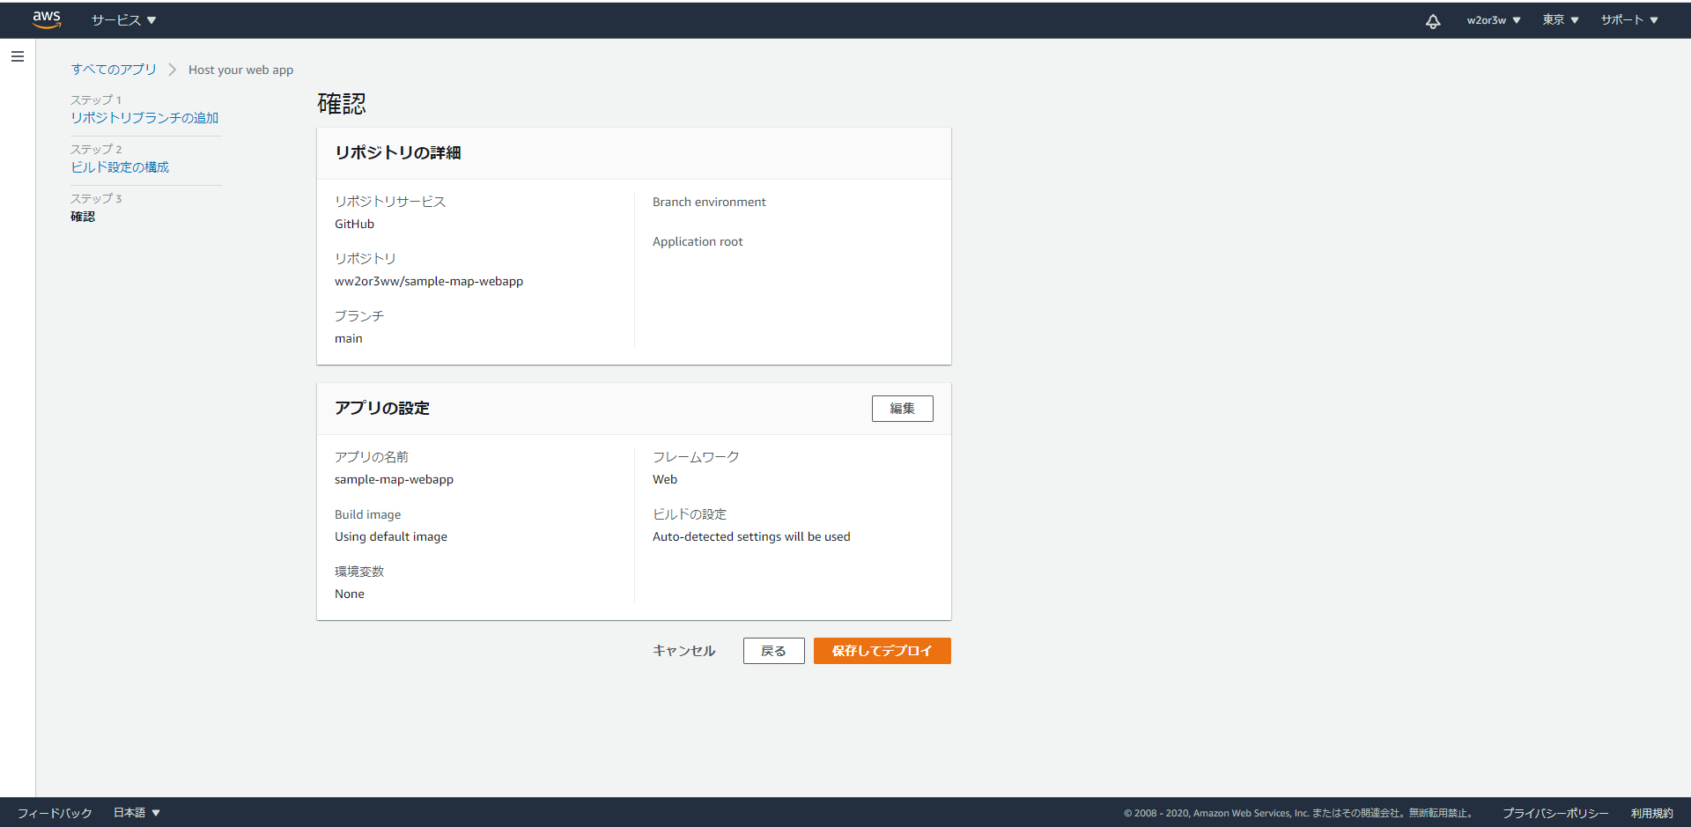Open the 利用規約 link
This screenshot has width=1691, height=827.
pos(1651,813)
